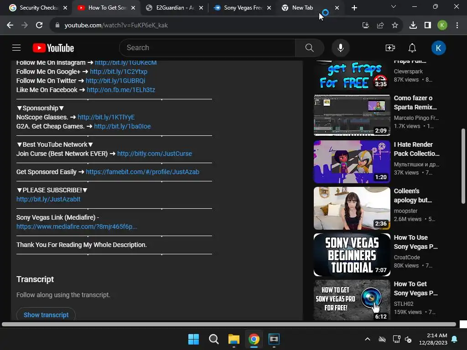This screenshot has width=467, height=350.
Task: Click Show transcript button
Action: 46,314
